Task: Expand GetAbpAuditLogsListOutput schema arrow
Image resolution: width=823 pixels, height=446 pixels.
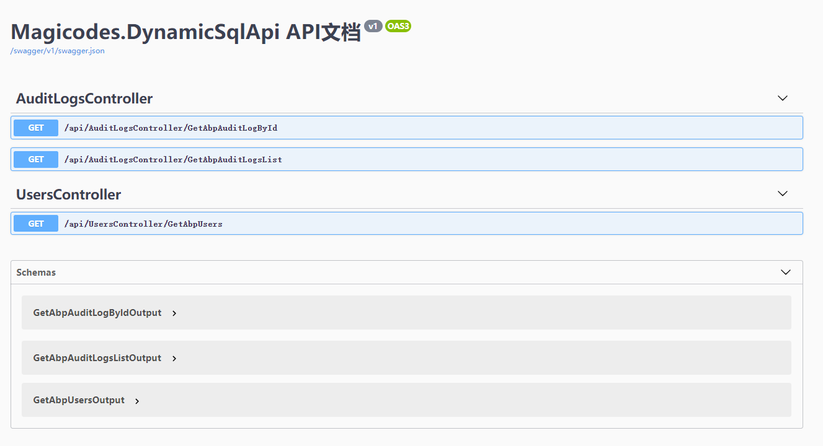Action: [x=174, y=359]
